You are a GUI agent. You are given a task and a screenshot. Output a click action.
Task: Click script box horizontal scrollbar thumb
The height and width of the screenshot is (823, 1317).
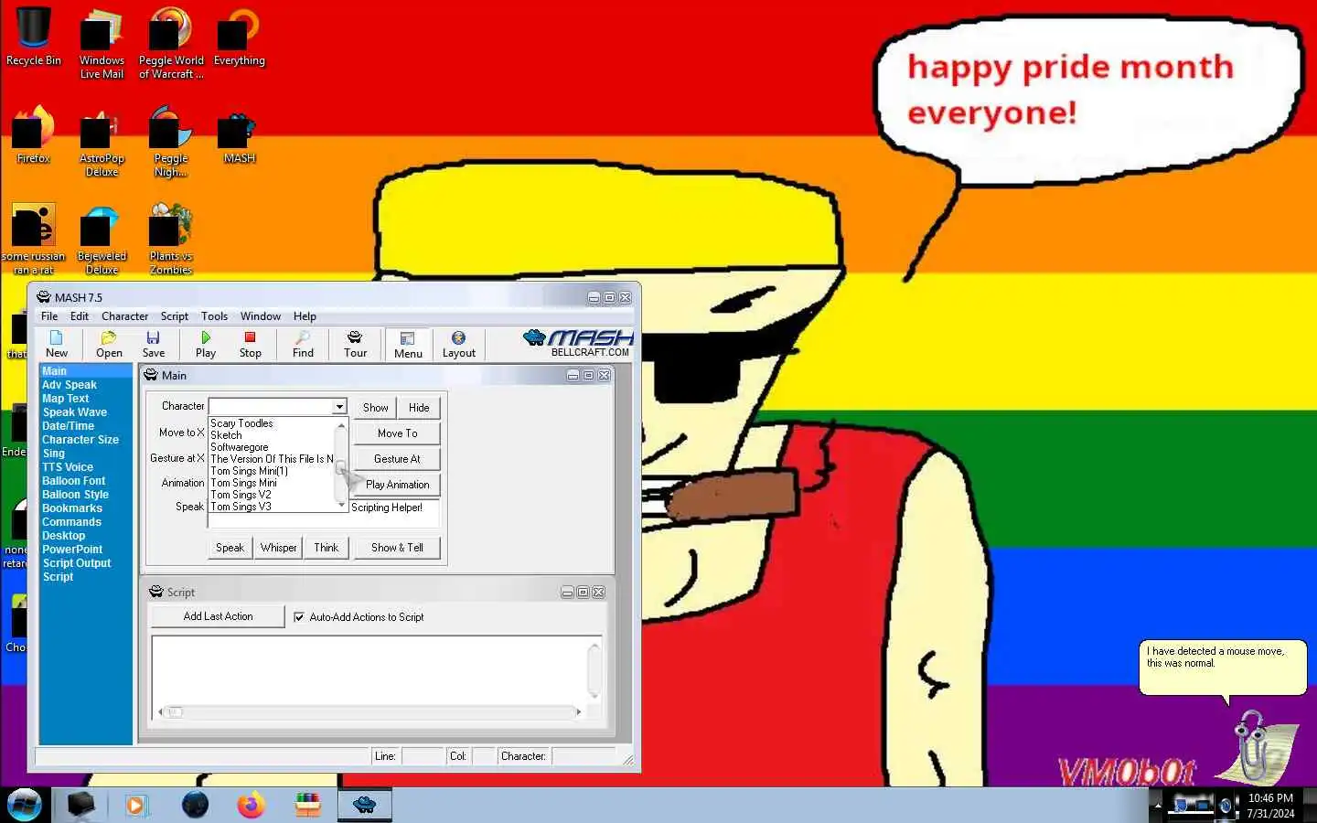(174, 711)
